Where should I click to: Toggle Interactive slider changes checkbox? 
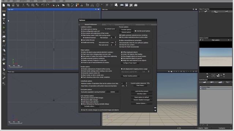[82, 100]
